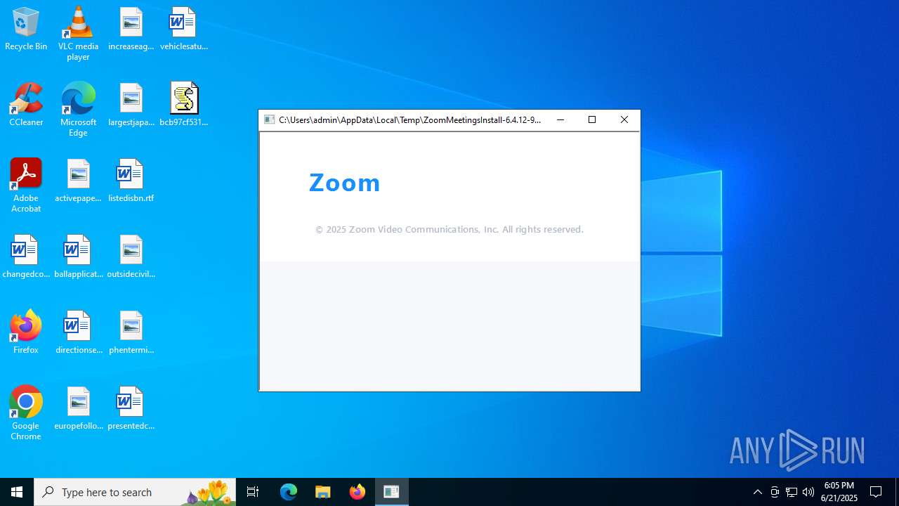Activate the Zoom installer taskbar button
Image resolution: width=899 pixels, height=506 pixels.
pos(391,492)
